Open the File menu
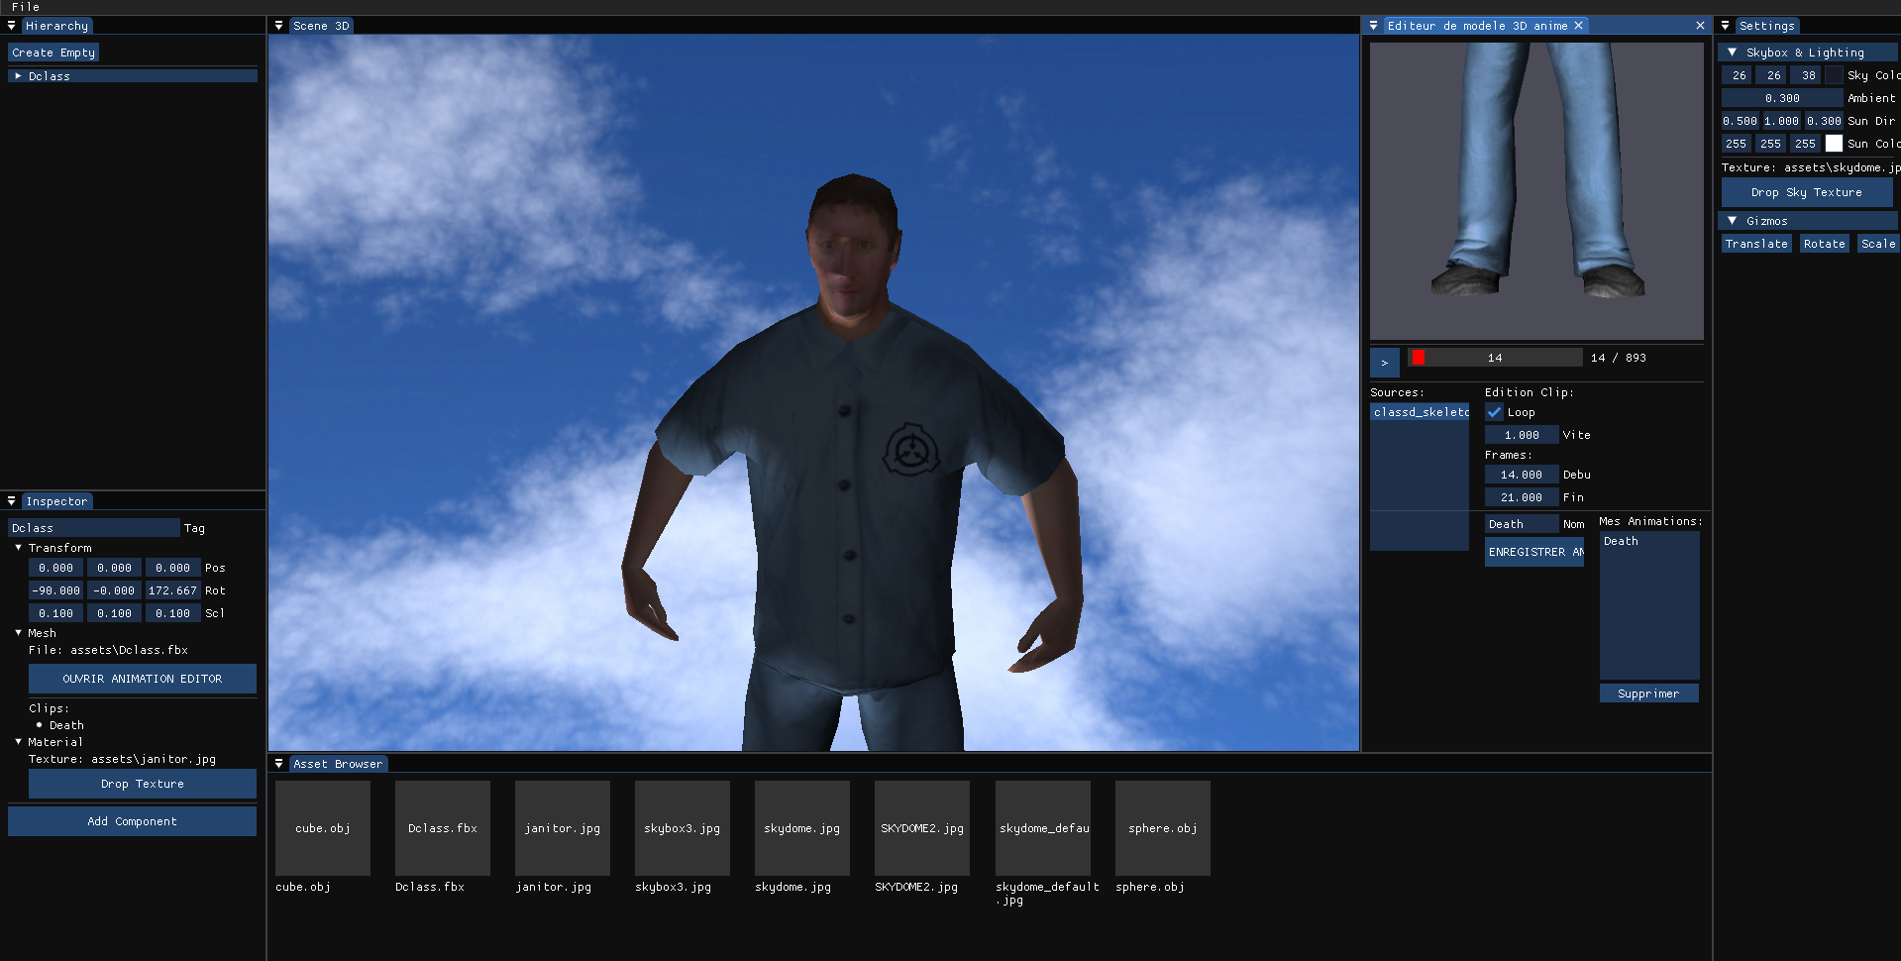The width and height of the screenshot is (1901, 961). point(24,7)
